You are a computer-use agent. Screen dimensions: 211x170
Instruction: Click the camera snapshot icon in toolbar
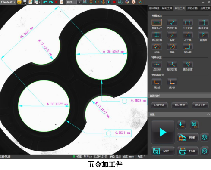[140, 2]
